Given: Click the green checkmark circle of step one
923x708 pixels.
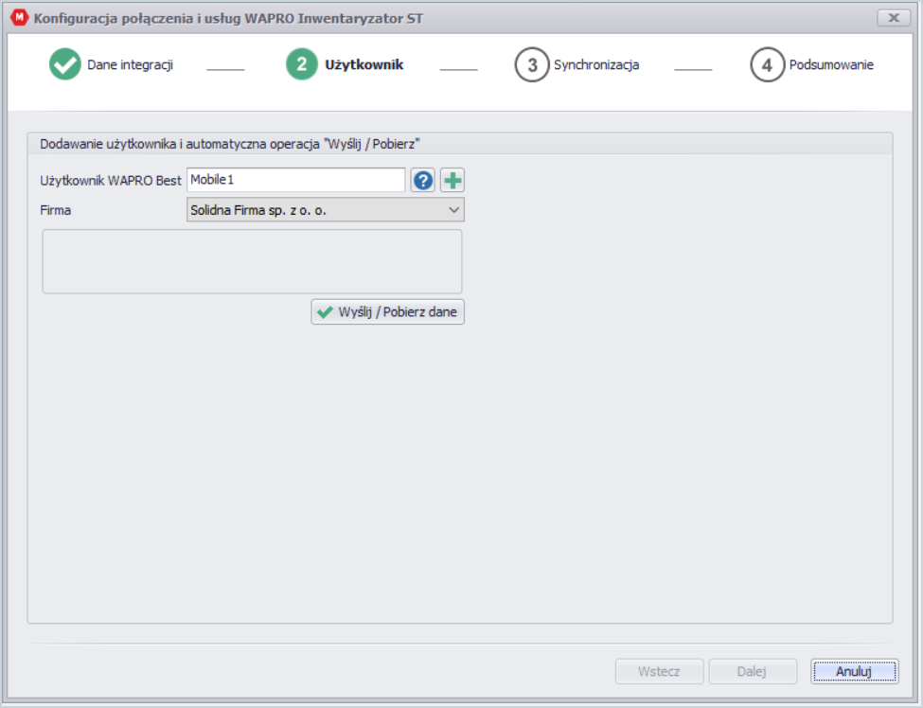Looking at the screenshot, I should (64, 64).
